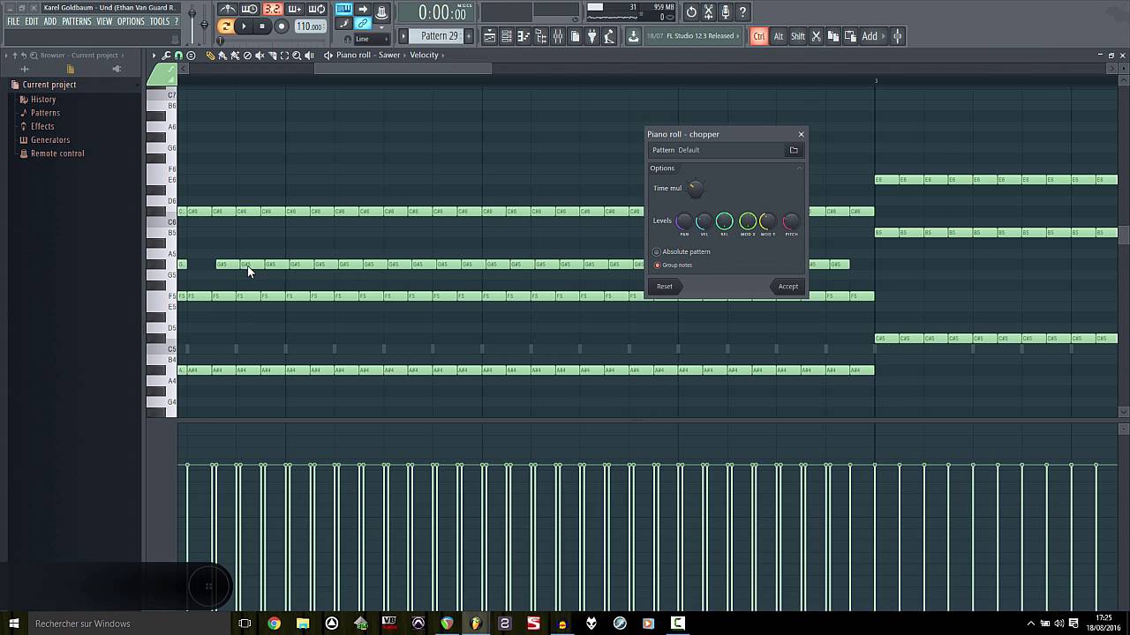The height and width of the screenshot is (635, 1130).
Task: Click the scissors cut icon in toolbar
Action: point(816,36)
